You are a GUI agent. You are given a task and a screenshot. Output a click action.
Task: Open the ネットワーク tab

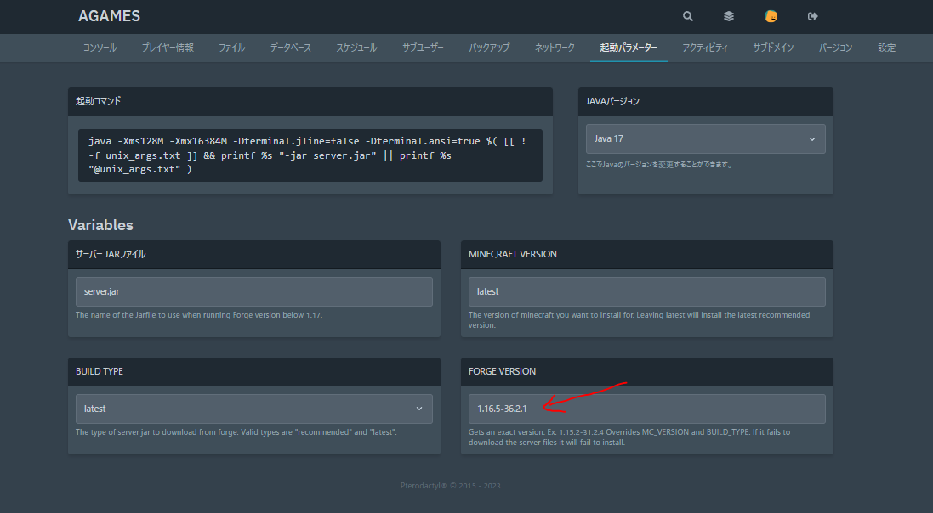(554, 48)
